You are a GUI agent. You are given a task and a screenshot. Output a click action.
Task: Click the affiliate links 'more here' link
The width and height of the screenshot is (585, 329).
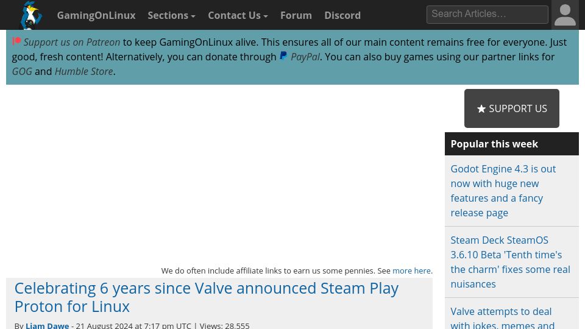click(x=411, y=271)
